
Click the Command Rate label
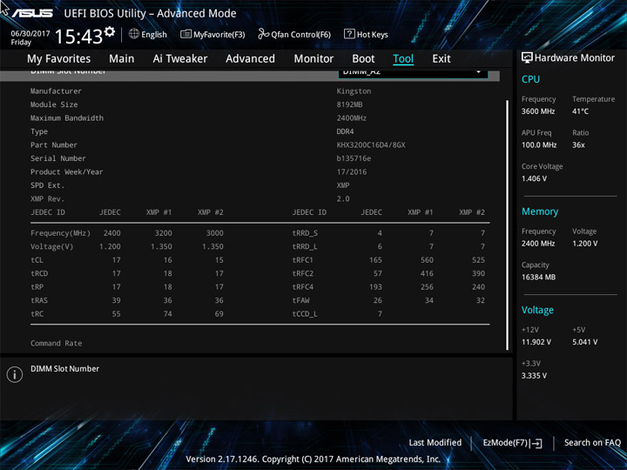[x=57, y=343]
